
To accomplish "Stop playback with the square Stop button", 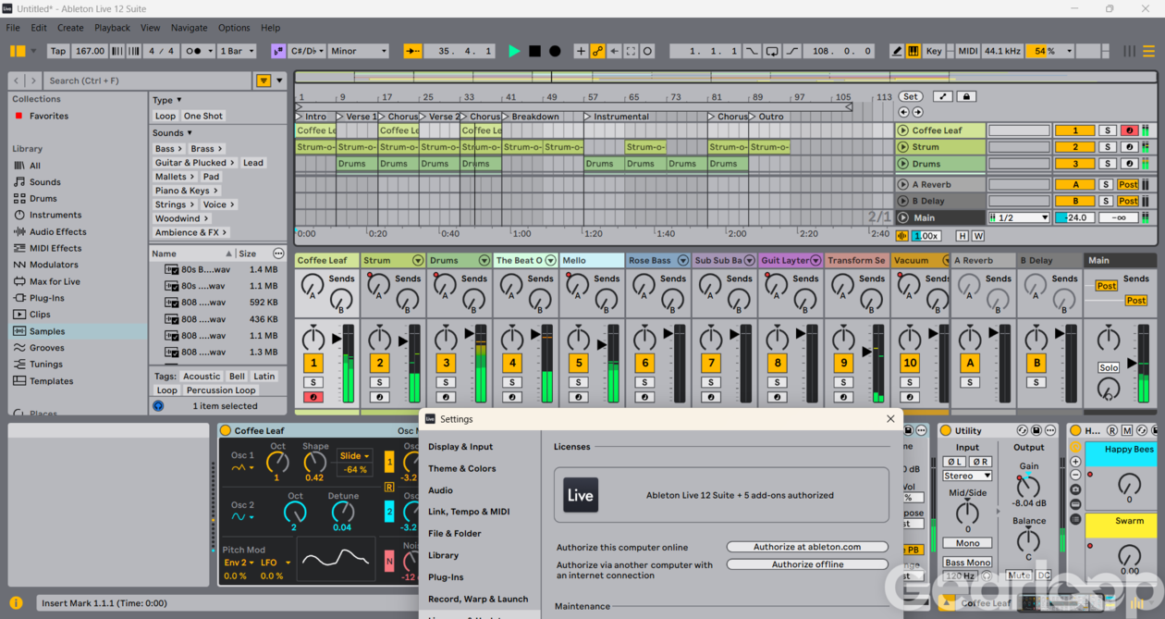I will click(534, 52).
